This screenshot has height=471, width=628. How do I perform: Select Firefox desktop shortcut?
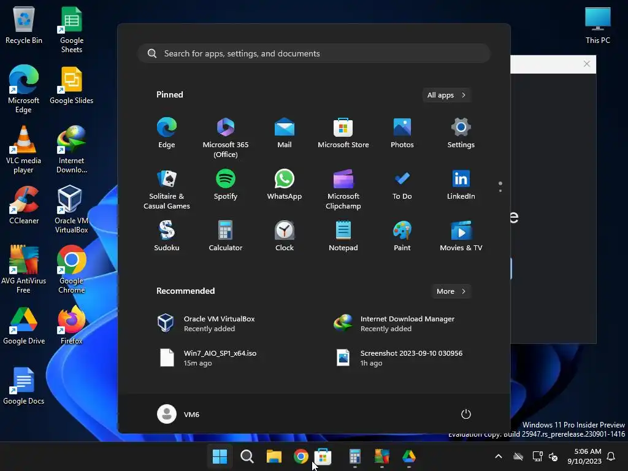click(72, 325)
